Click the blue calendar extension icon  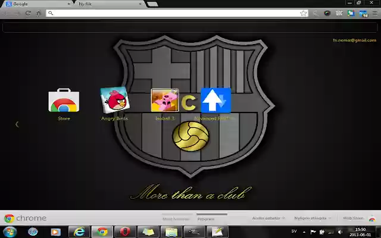363,13
